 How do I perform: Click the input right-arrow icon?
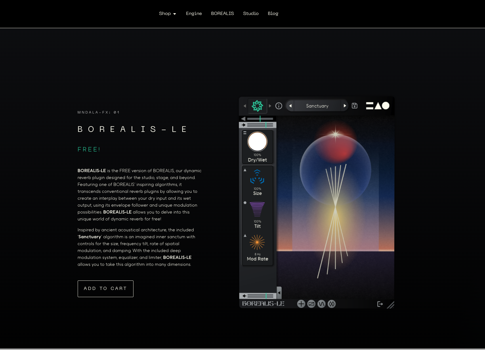(244, 125)
